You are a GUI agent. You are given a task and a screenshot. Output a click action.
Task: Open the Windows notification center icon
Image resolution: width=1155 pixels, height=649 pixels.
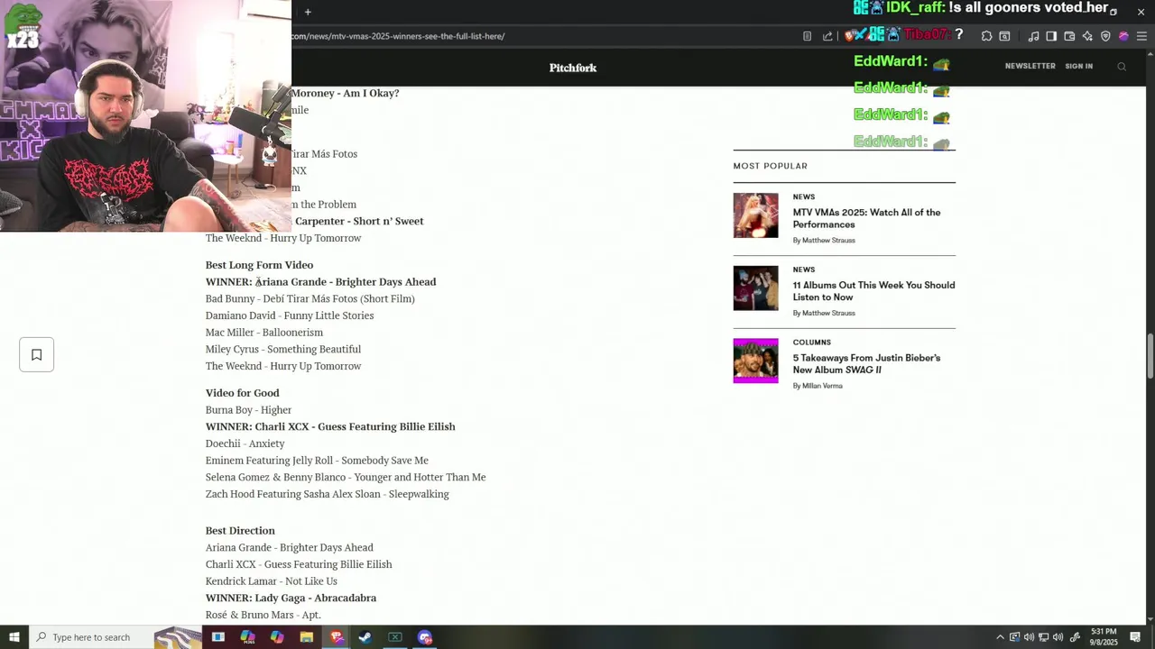(x=1135, y=637)
